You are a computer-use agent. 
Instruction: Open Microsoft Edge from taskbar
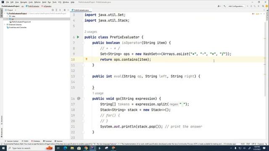(x=65, y=148)
